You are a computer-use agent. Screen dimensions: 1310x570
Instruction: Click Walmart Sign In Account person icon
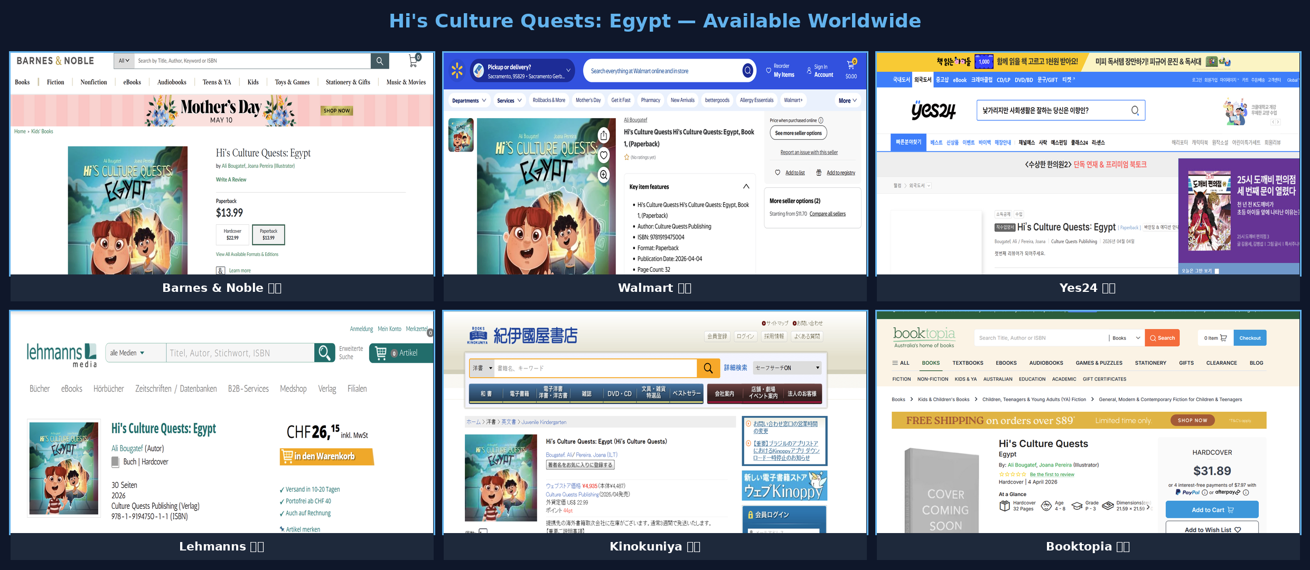(x=809, y=70)
